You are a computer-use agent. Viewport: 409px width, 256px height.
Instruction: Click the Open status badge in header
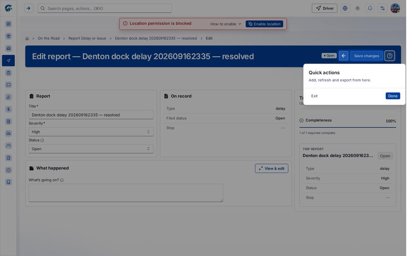point(329,55)
